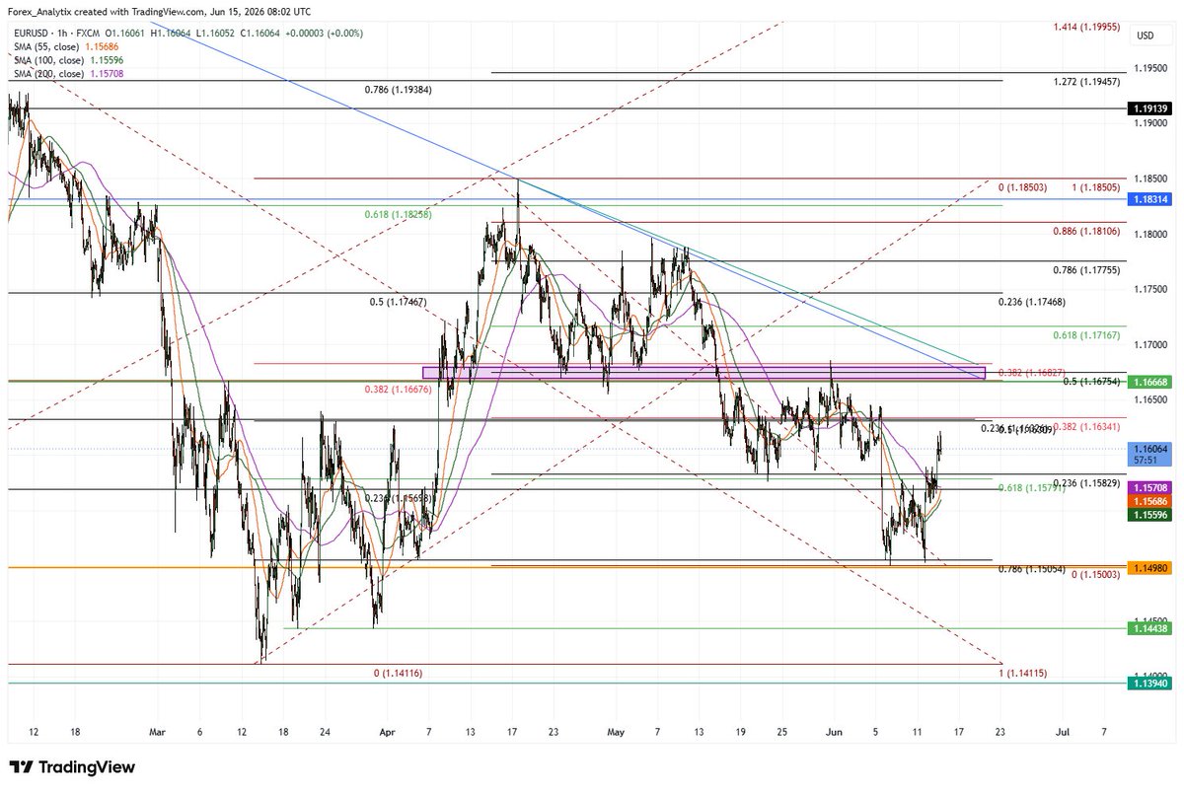Click the 1.16500 price axis value

click(x=1150, y=399)
